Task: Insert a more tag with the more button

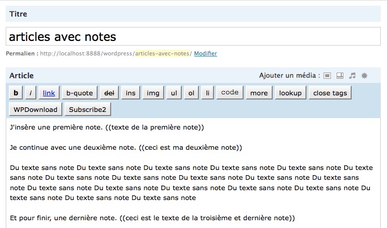Action: (x=259, y=93)
